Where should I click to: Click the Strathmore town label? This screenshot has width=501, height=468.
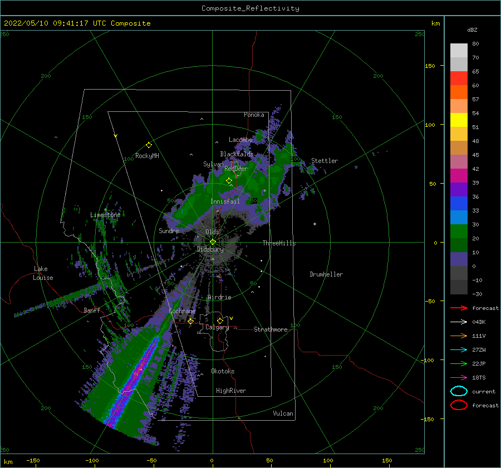(271, 329)
